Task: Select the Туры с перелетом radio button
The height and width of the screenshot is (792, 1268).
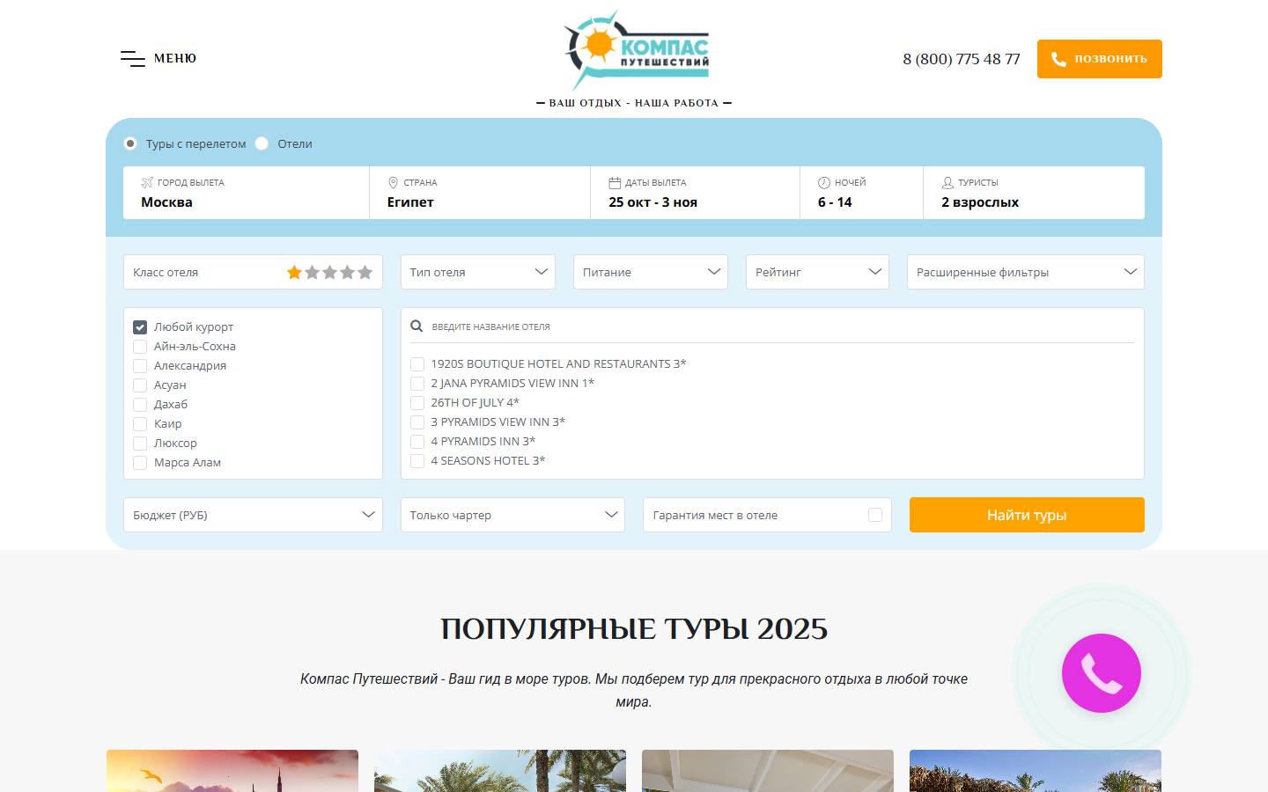Action: (130, 143)
